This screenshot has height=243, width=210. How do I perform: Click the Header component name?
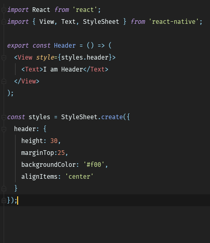65,46
